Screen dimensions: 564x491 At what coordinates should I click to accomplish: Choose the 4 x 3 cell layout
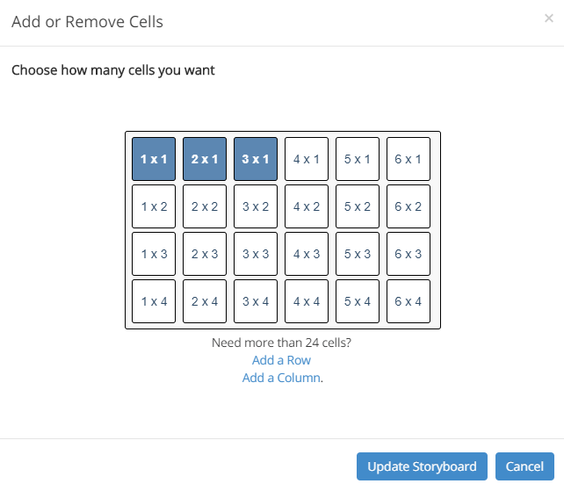click(x=307, y=255)
